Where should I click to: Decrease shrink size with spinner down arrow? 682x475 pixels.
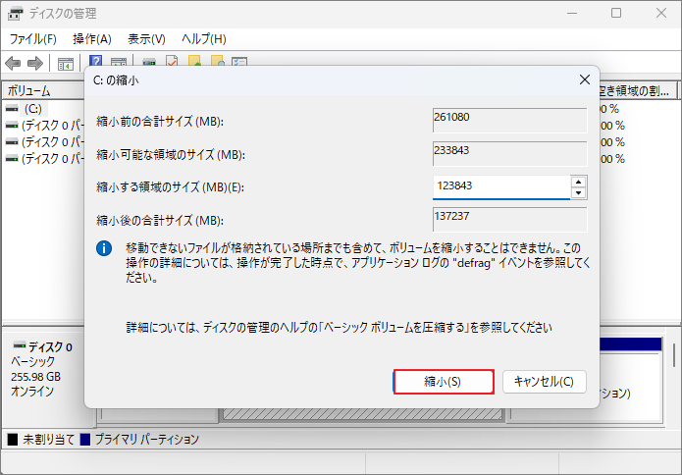tap(579, 193)
